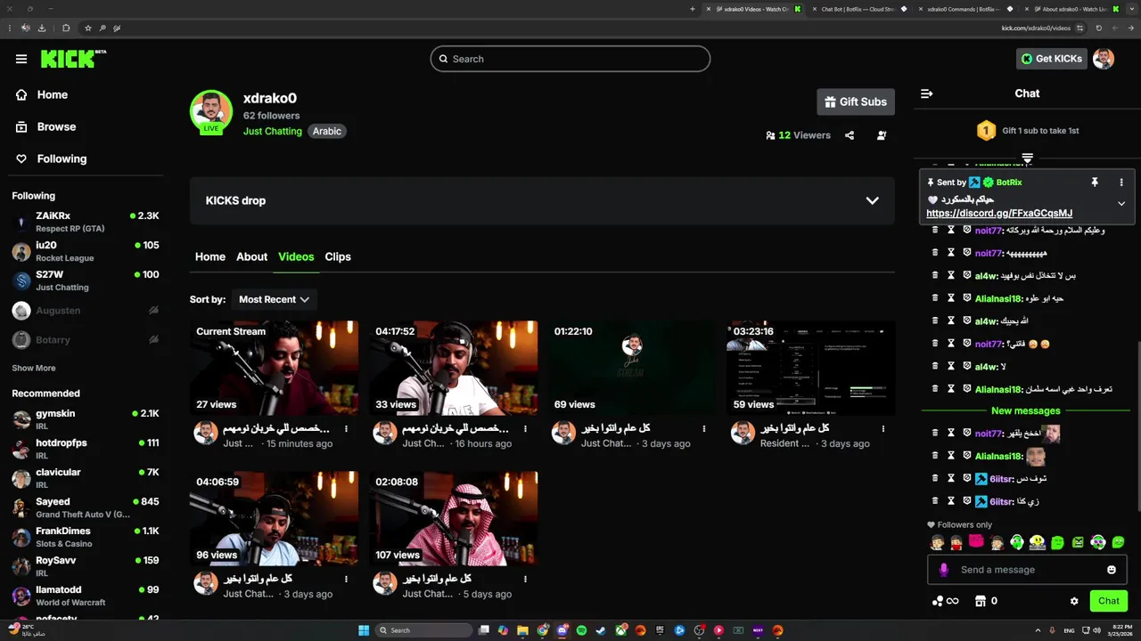Click the top search field
Viewport: 1141px width, 641px height.
570,59
